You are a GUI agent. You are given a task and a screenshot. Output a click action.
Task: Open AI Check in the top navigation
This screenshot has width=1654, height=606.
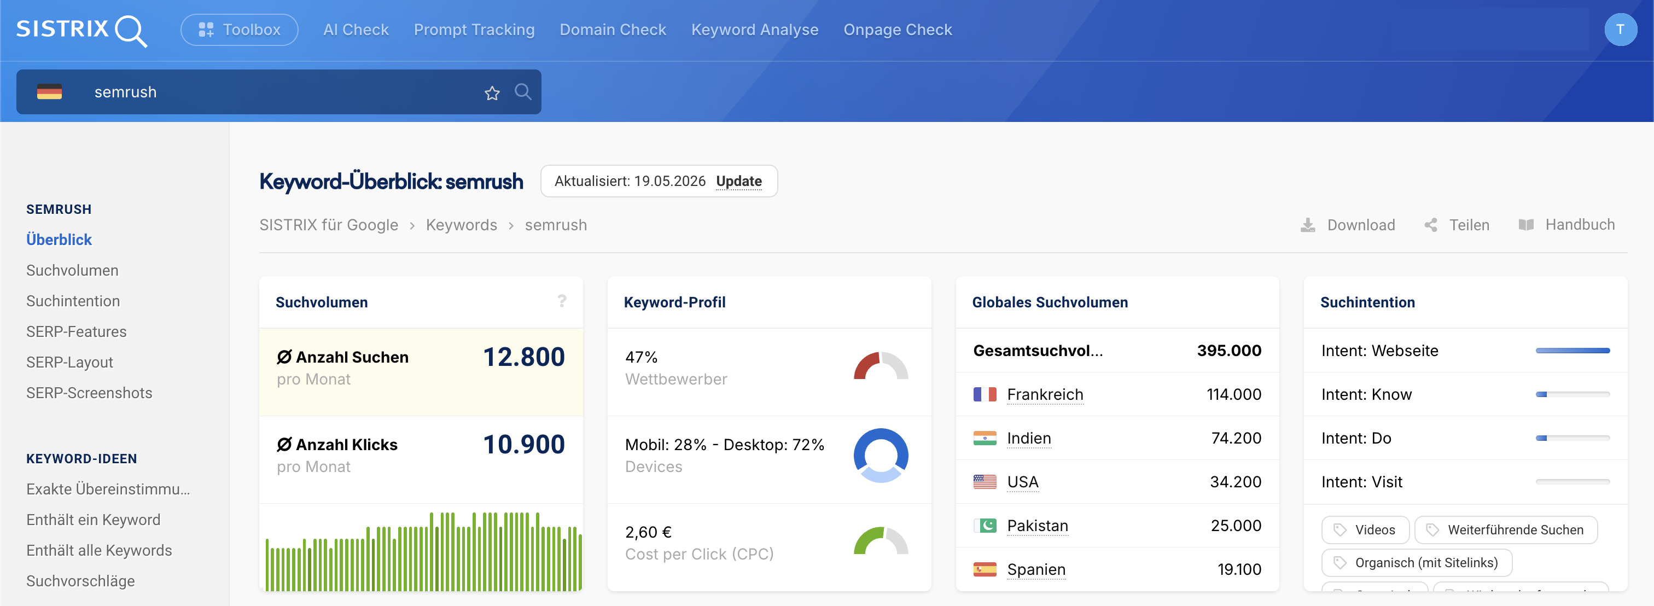pos(356,30)
